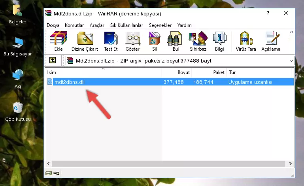
Task: Click the right scroll arrow
Action: click(290, 164)
